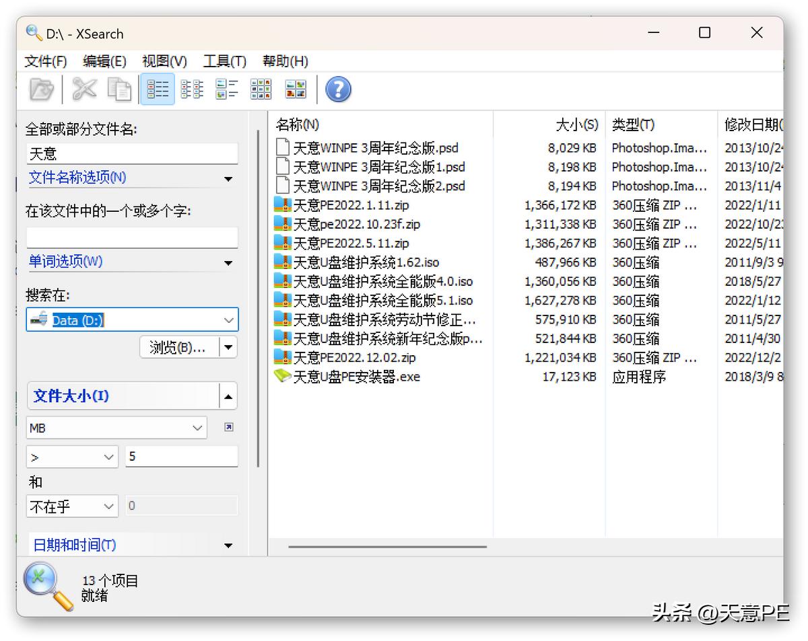This screenshot has height=641, width=808.
Task: Collapse the 文件大小(I) panel with the up arrow
Action: (229, 395)
